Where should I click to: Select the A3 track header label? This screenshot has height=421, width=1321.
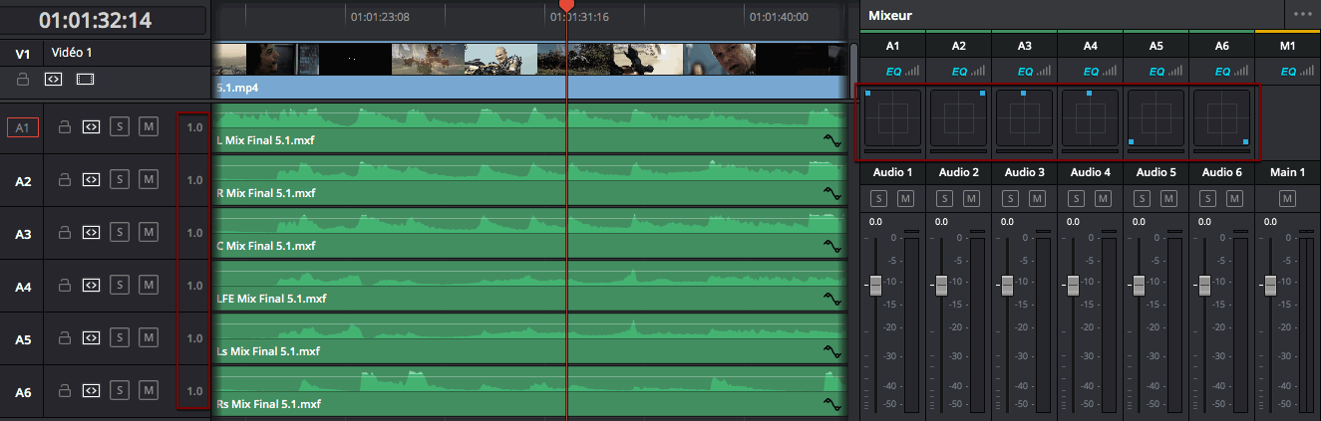tap(23, 234)
